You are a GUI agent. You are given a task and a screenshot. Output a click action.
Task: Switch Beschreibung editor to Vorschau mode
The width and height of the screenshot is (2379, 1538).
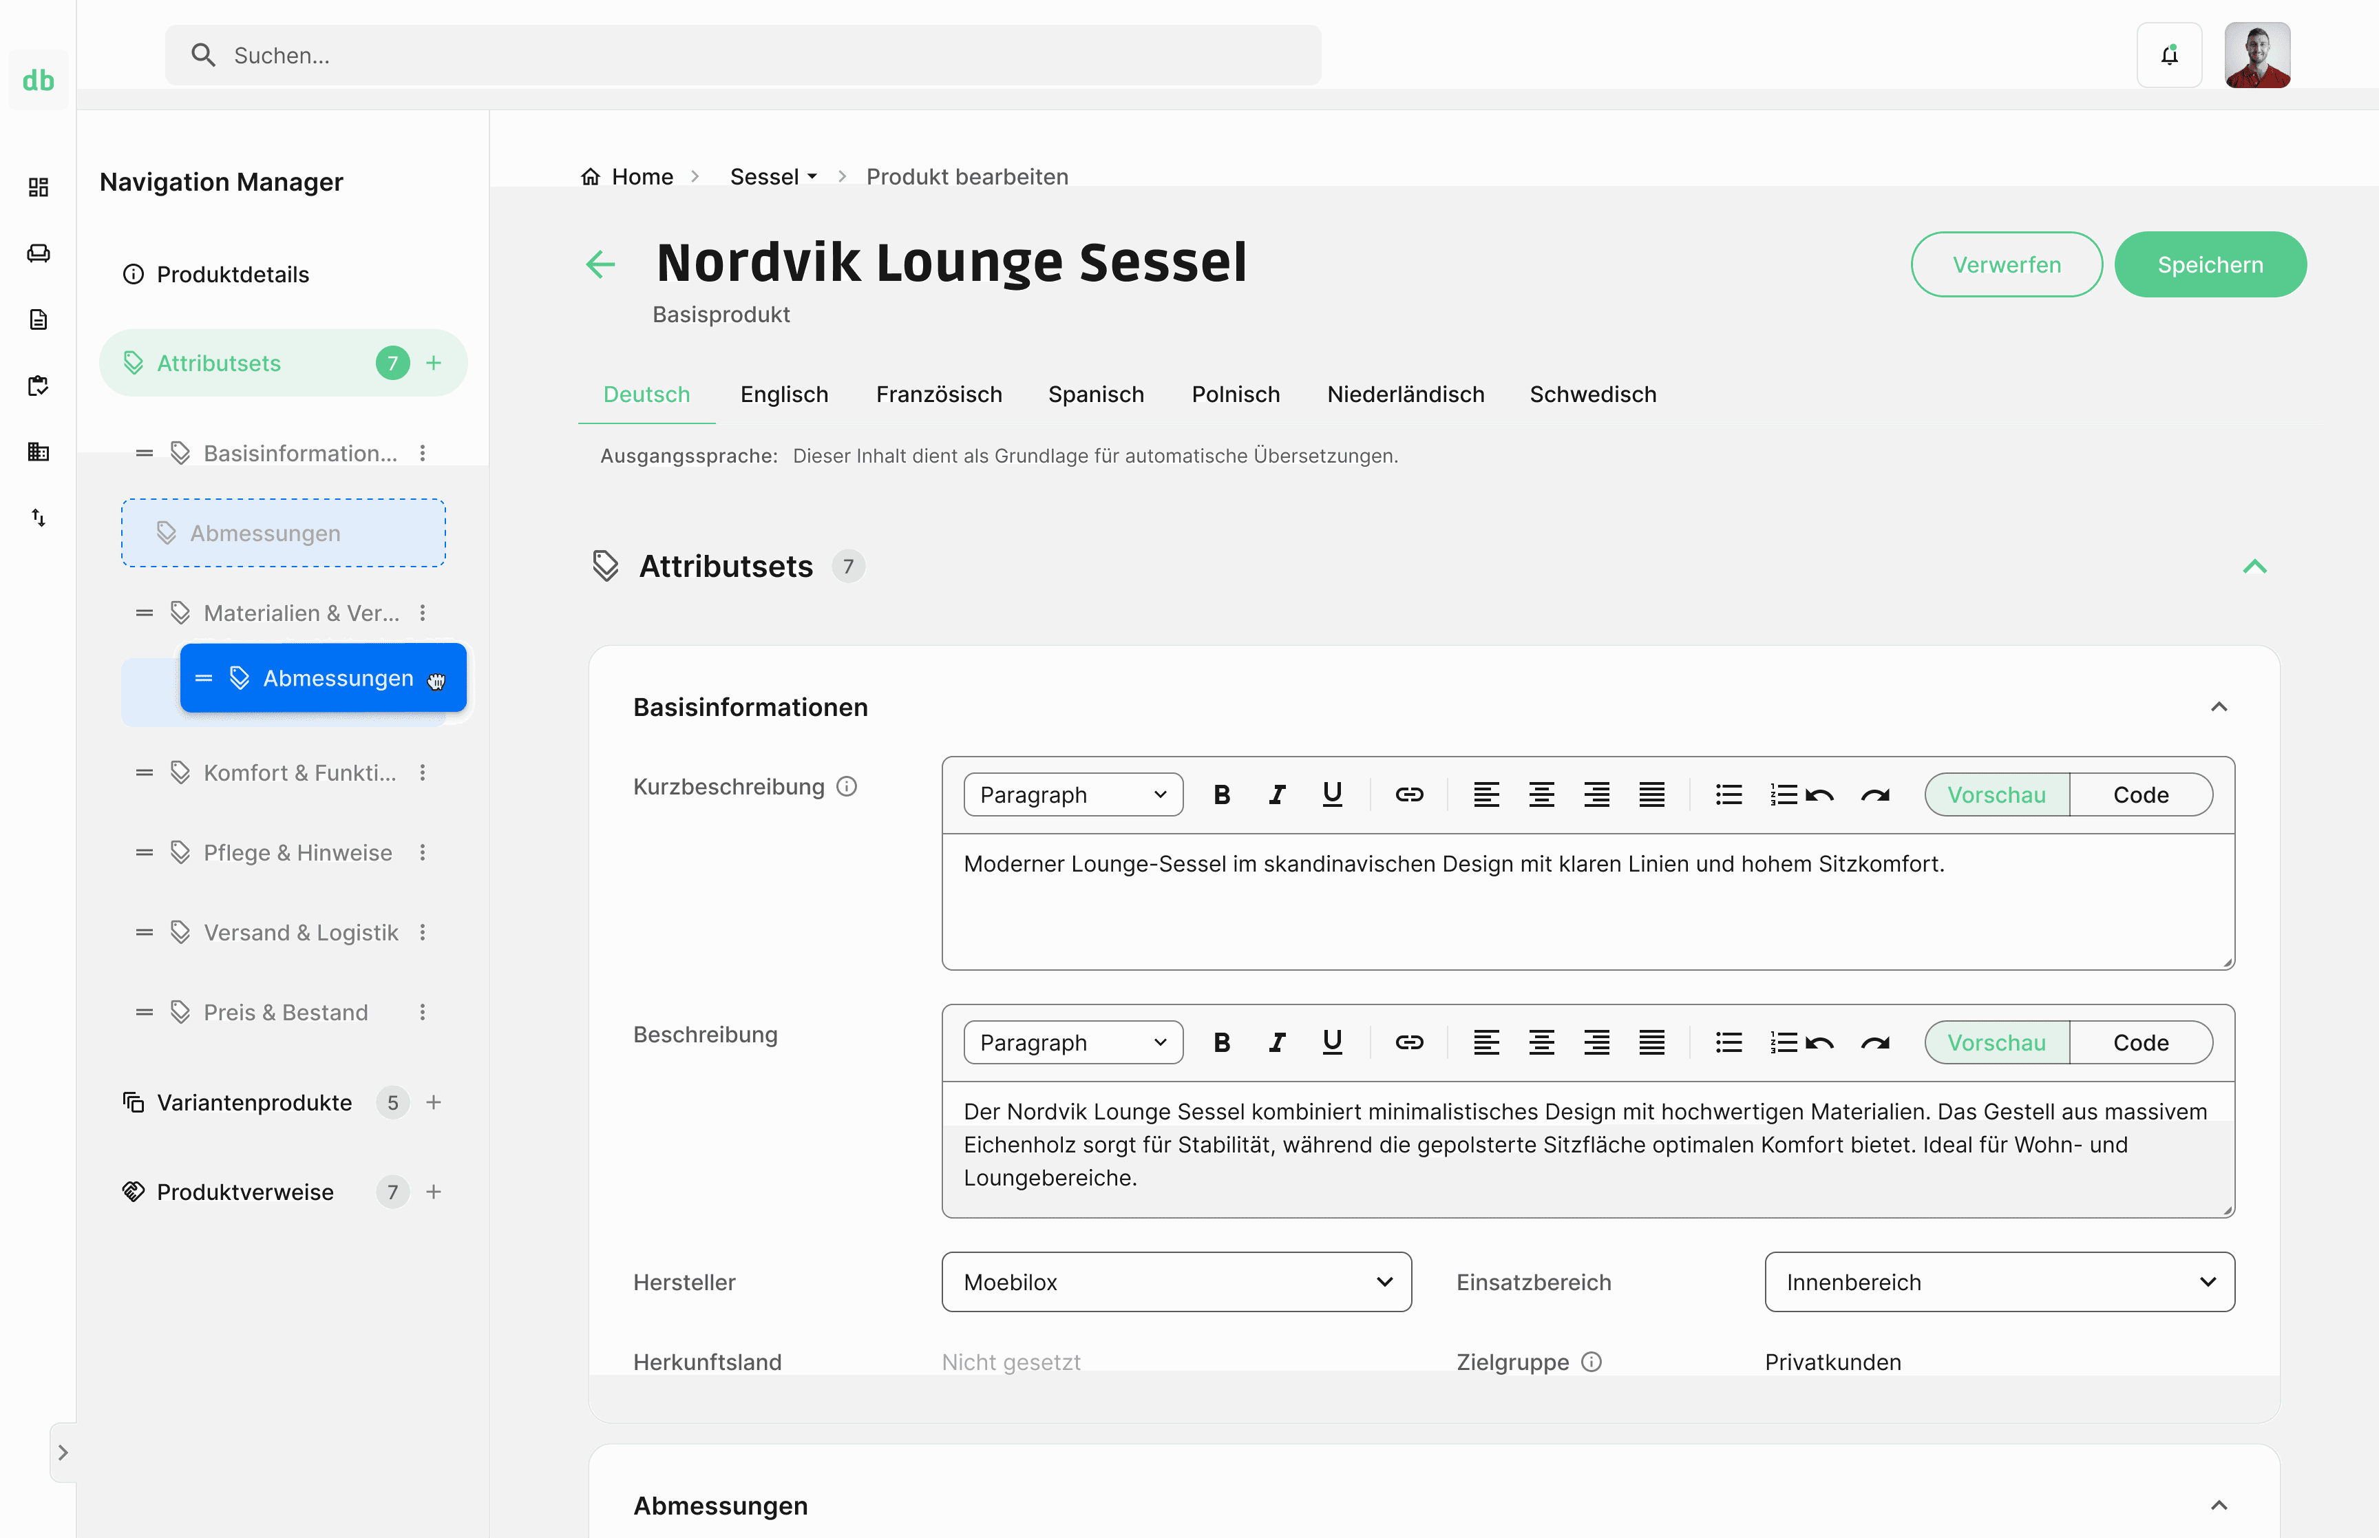point(1996,1042)
